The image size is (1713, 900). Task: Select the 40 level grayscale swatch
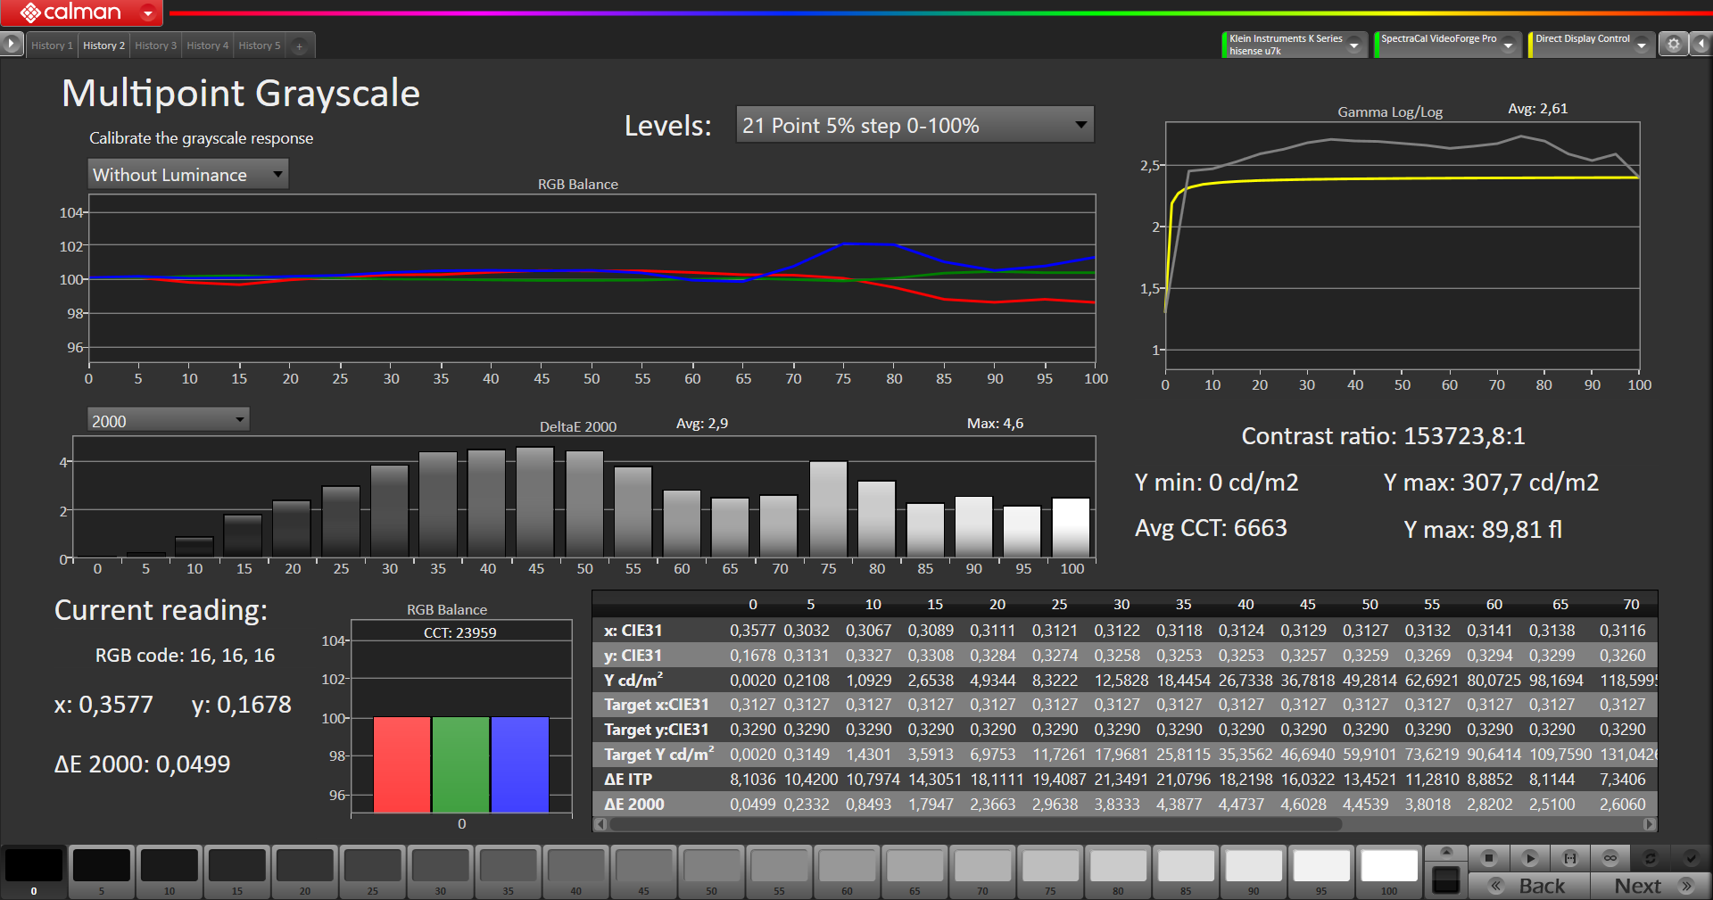[x=576, y=870]
